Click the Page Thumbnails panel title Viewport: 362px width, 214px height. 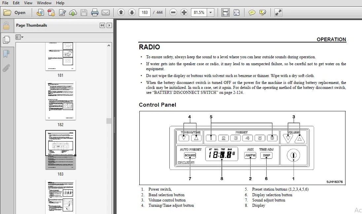coord(31,25)
